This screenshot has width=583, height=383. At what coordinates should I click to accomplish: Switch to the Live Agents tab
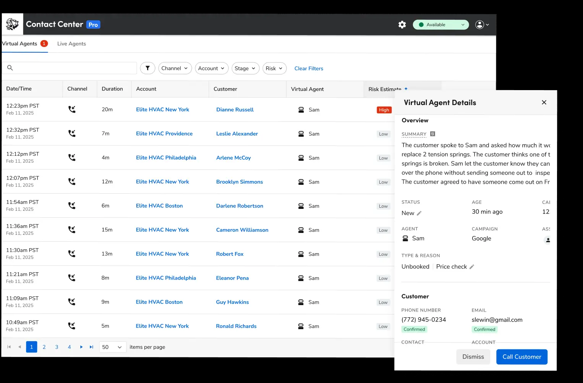point(71,44)
